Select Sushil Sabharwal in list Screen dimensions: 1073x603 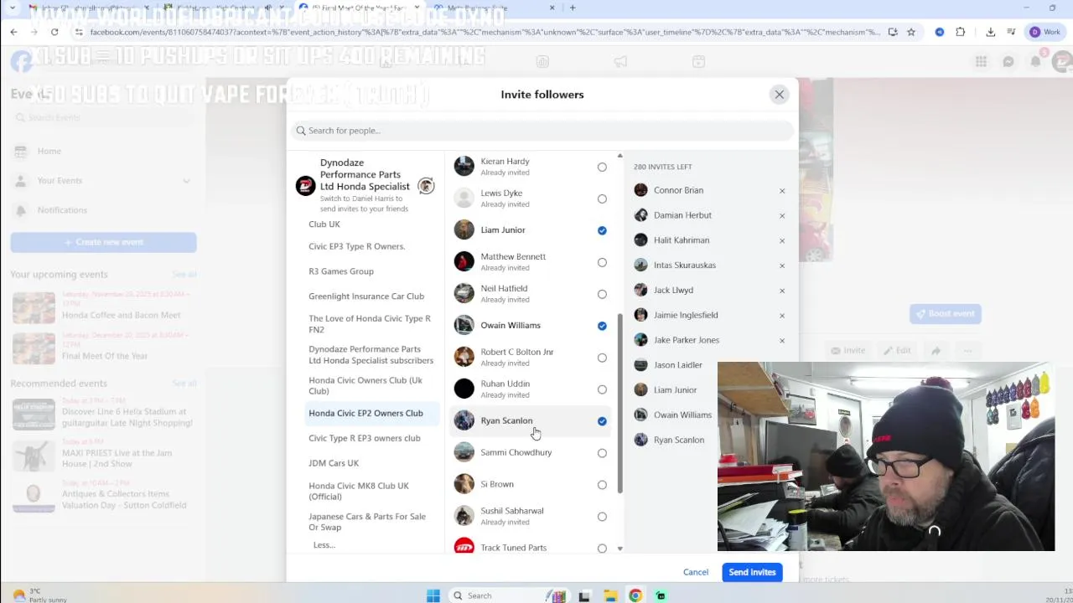tap(531, 516)
